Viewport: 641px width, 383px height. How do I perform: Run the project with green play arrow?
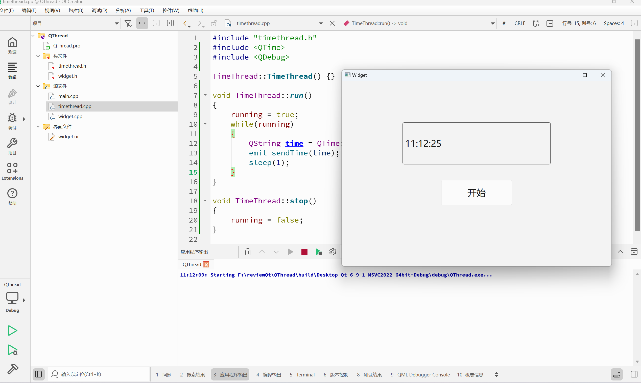(x=12, y=330)
